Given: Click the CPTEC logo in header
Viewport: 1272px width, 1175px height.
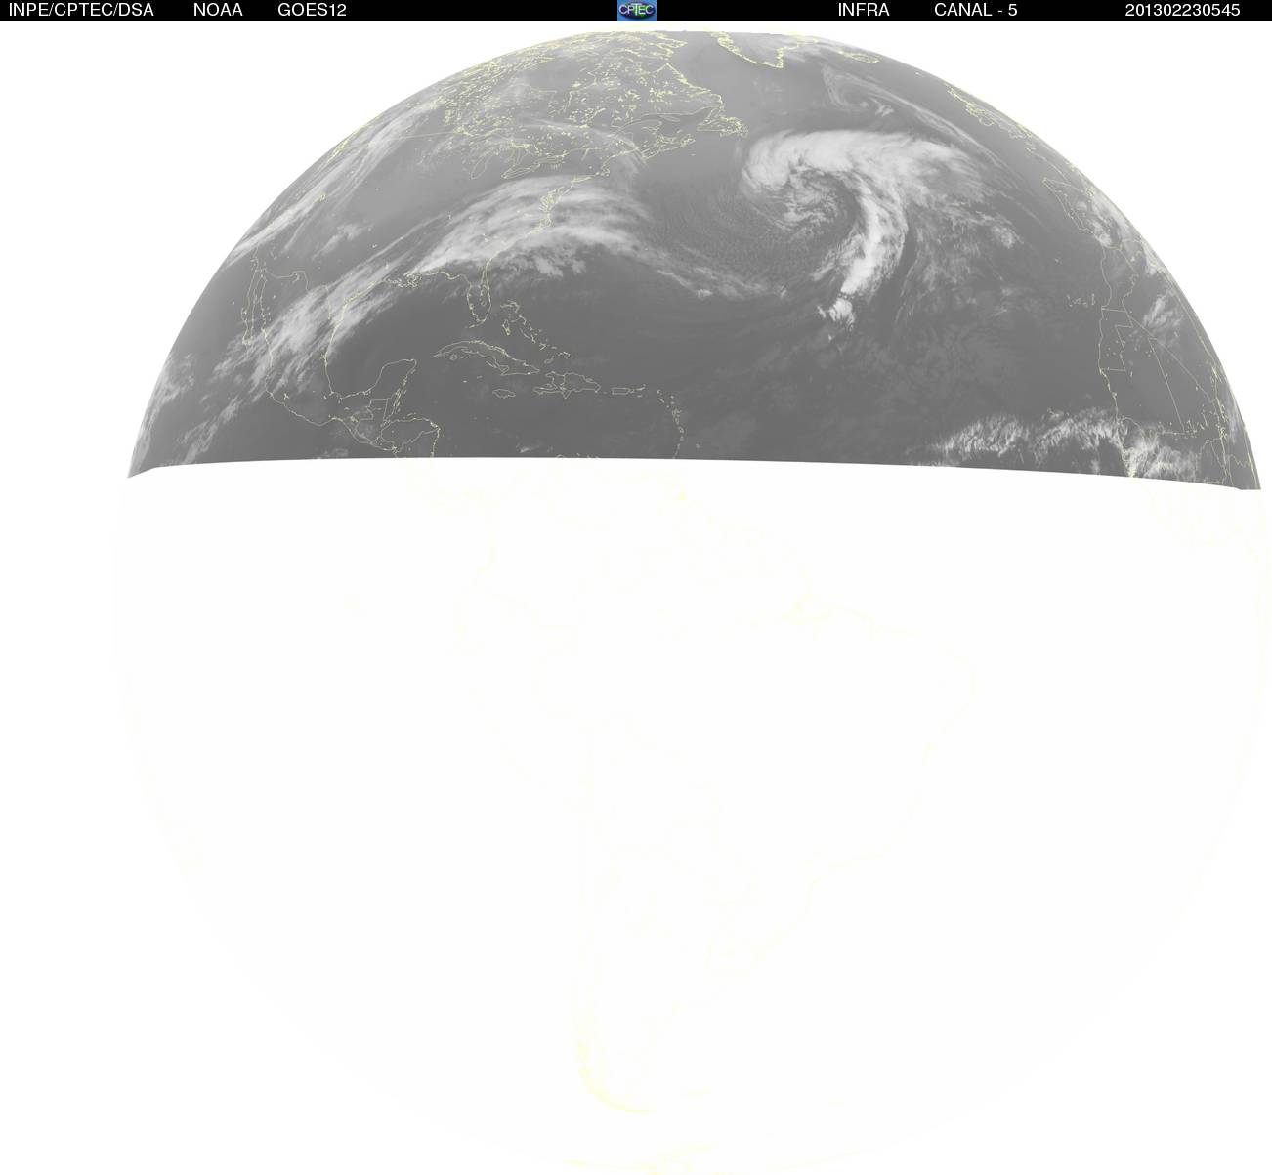Looking at the screenshot, I should point(637,10).
